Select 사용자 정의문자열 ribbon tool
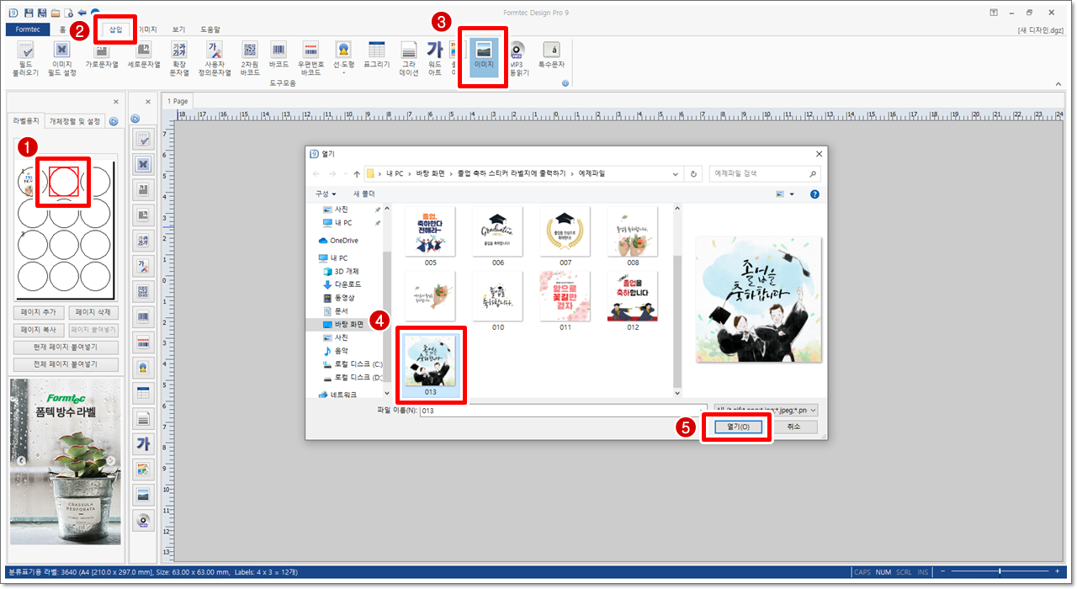This screenshot has width=1077, height=589. pyautogui.click(x=215, y=59)
